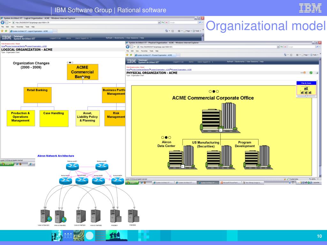The image size is (327, 245).
Task: Click Windows Start button in Physical window taskbar
Action: [x=132, y=183]
